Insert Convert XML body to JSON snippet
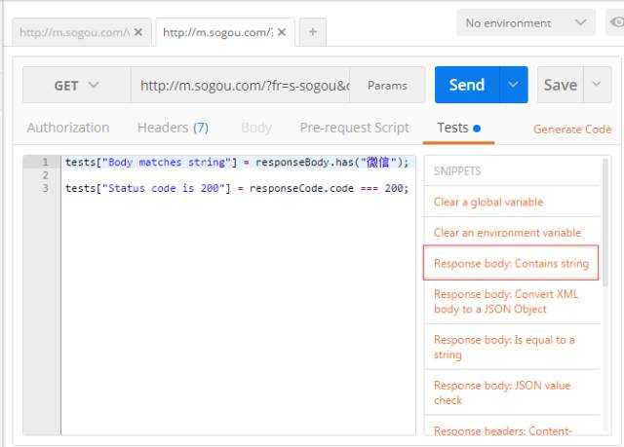The width and height of the screenshot is (624, 447). pos(512,302)
